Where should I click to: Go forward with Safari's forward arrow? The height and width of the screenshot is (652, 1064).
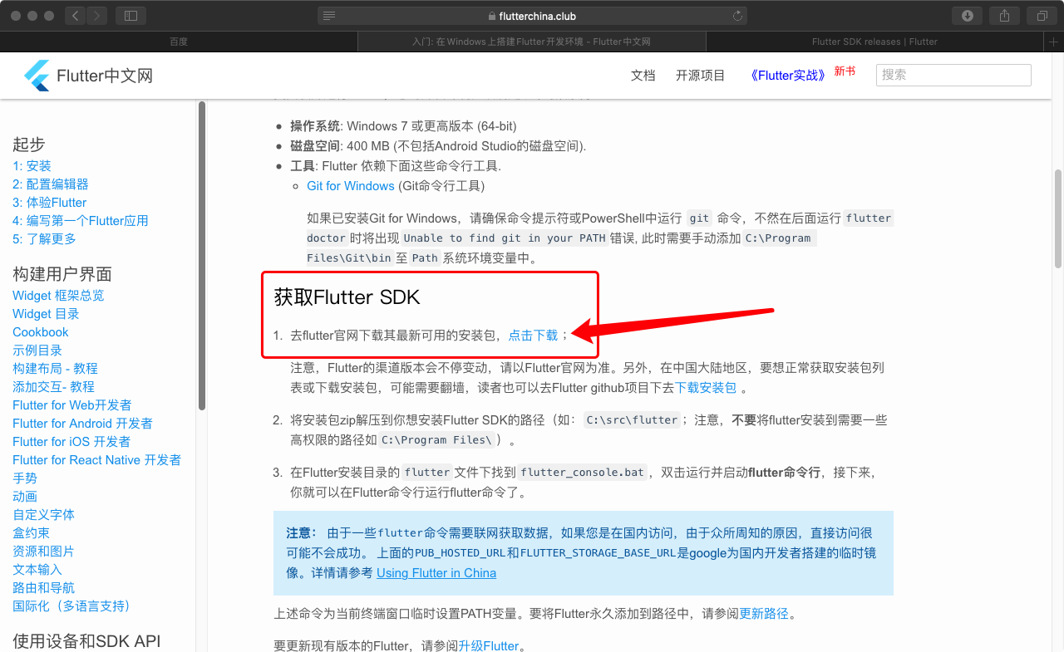[x=96, y=16]
